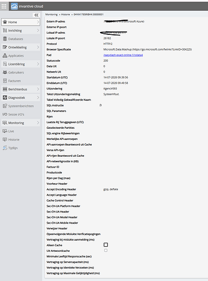Expand the Licentiëring submenu chevron
Viewport: 208px width, 281px height.
pyautogui.click(x=38, y=64)
